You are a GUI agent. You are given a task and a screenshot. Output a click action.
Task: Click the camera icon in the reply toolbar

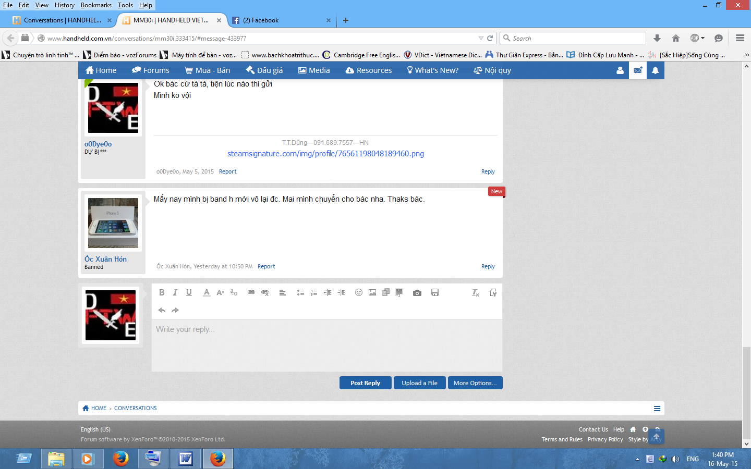pos(417,293)
